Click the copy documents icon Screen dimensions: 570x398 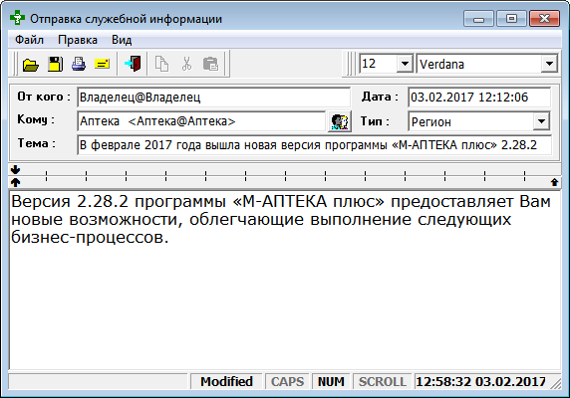pyautogui.click(x=161, y=65)
